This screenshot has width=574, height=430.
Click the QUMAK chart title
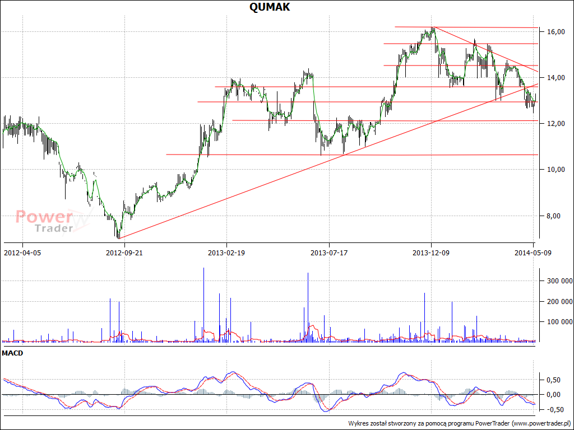[270, 7]
